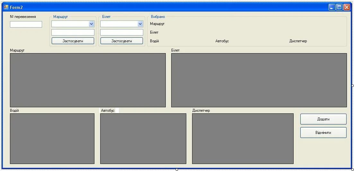354x171 pixels.
Task: Click Застосувати button in Маршрут group
Action: 73,41
